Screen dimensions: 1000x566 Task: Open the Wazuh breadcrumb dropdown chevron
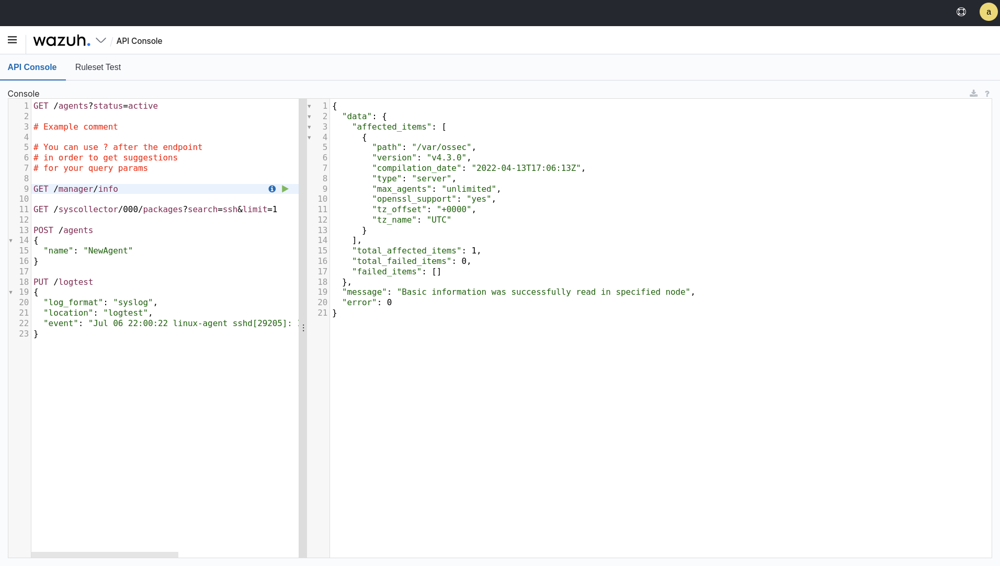[x=101, y=41]
